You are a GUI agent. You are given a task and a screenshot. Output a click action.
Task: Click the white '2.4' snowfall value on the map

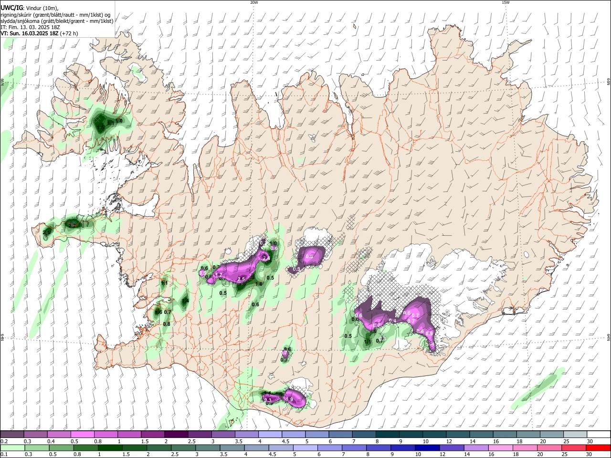click(x=266, y=259)
